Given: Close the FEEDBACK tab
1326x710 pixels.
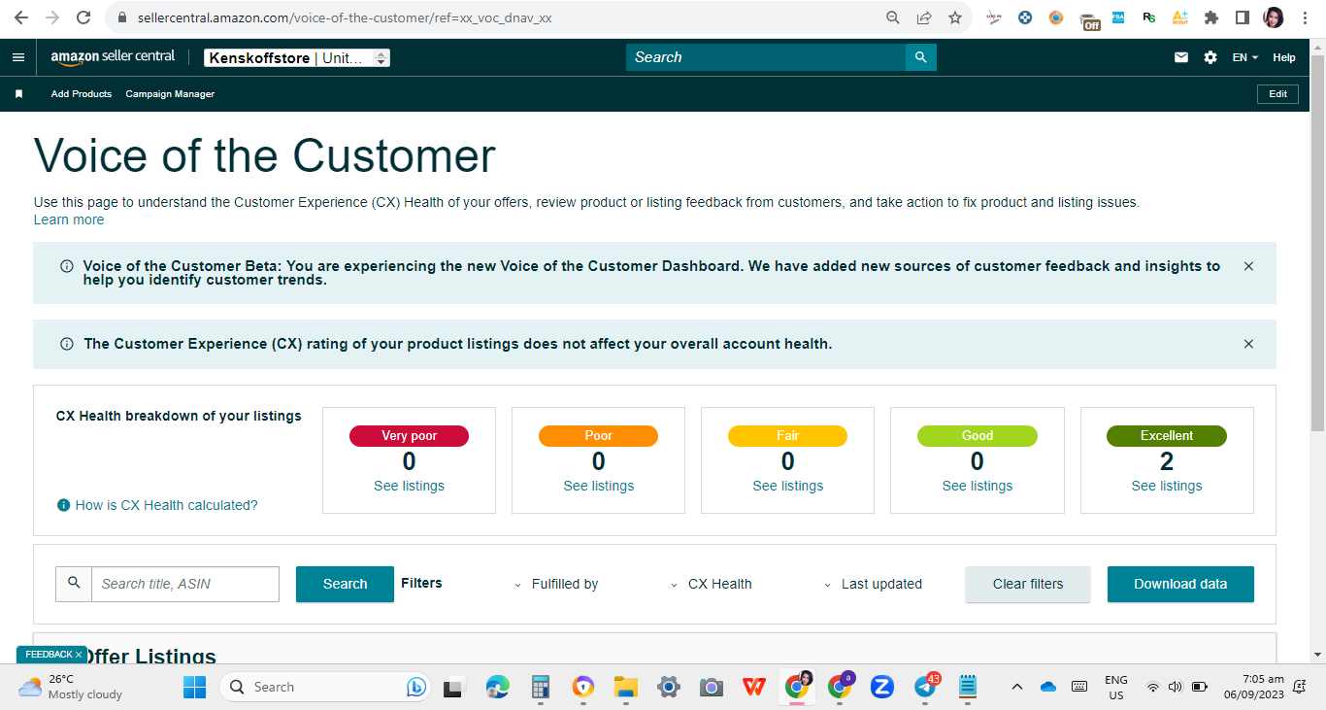Looking at the screenshot, I should 79,655.
